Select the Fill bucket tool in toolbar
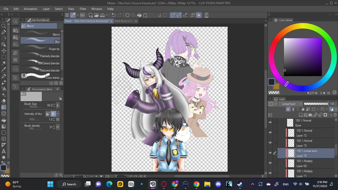Image resolution: width=338 pixels, height=190 pixels. pos(4,120)
